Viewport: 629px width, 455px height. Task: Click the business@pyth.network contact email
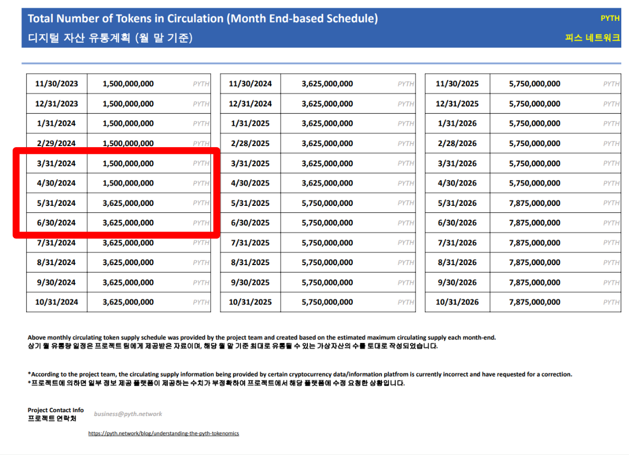128,414
